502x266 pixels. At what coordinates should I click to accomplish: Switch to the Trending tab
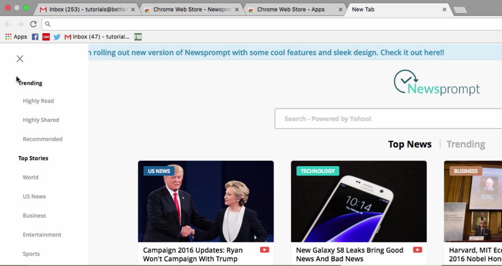pos(466,144)
